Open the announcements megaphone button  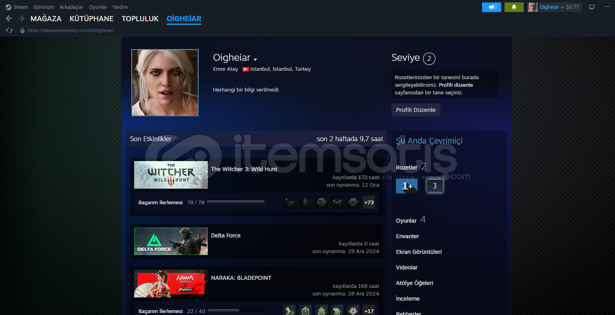click(x=491, y=7)
